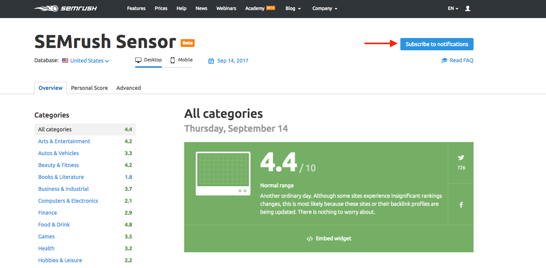Open the Business & Industrial category
Viewport: 546px width, 268px height.
tap(64, 189)
